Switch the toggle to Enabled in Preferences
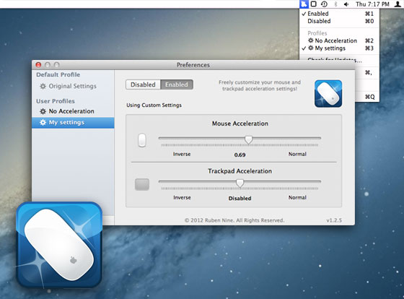Screen dimensions: 404x299 tap(177, 84)
